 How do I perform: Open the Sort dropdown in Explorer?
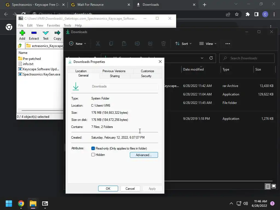183,43
